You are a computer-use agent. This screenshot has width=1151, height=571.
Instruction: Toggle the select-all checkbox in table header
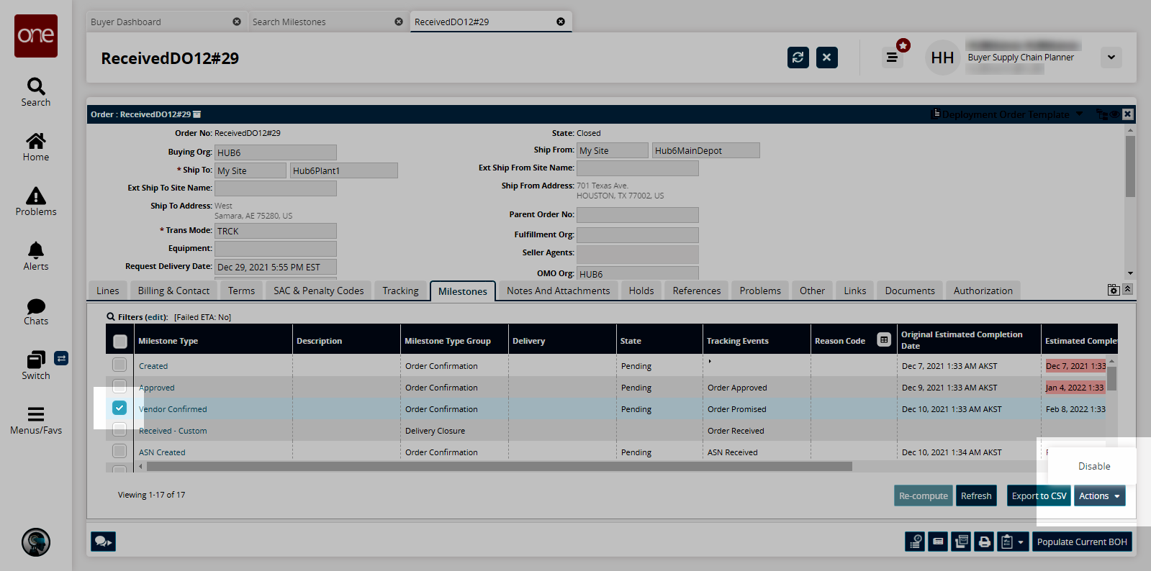[120, 342]
